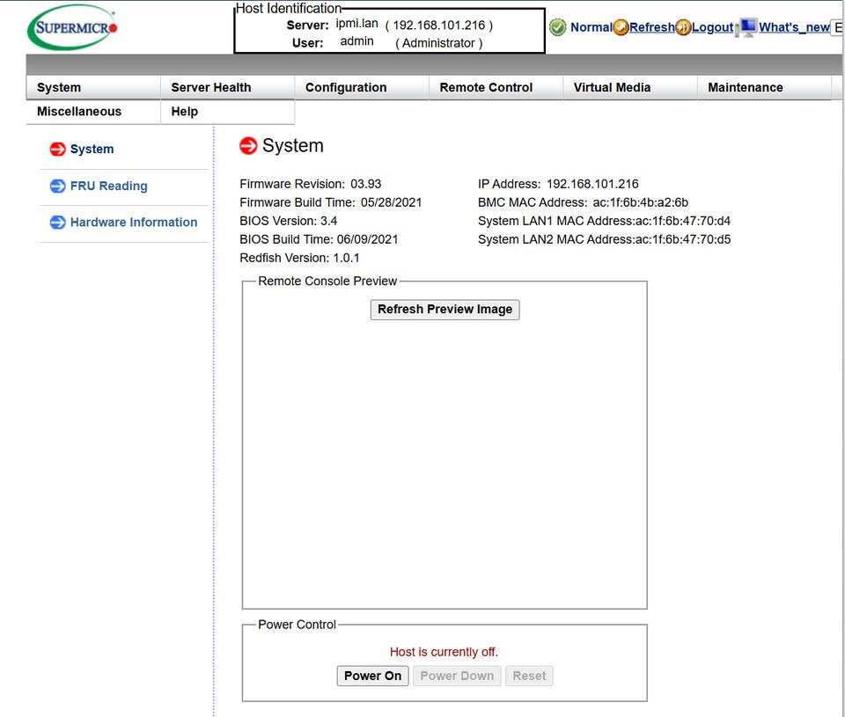Click the Supermicro logo
845x717 pixels.
click(72, 27)
